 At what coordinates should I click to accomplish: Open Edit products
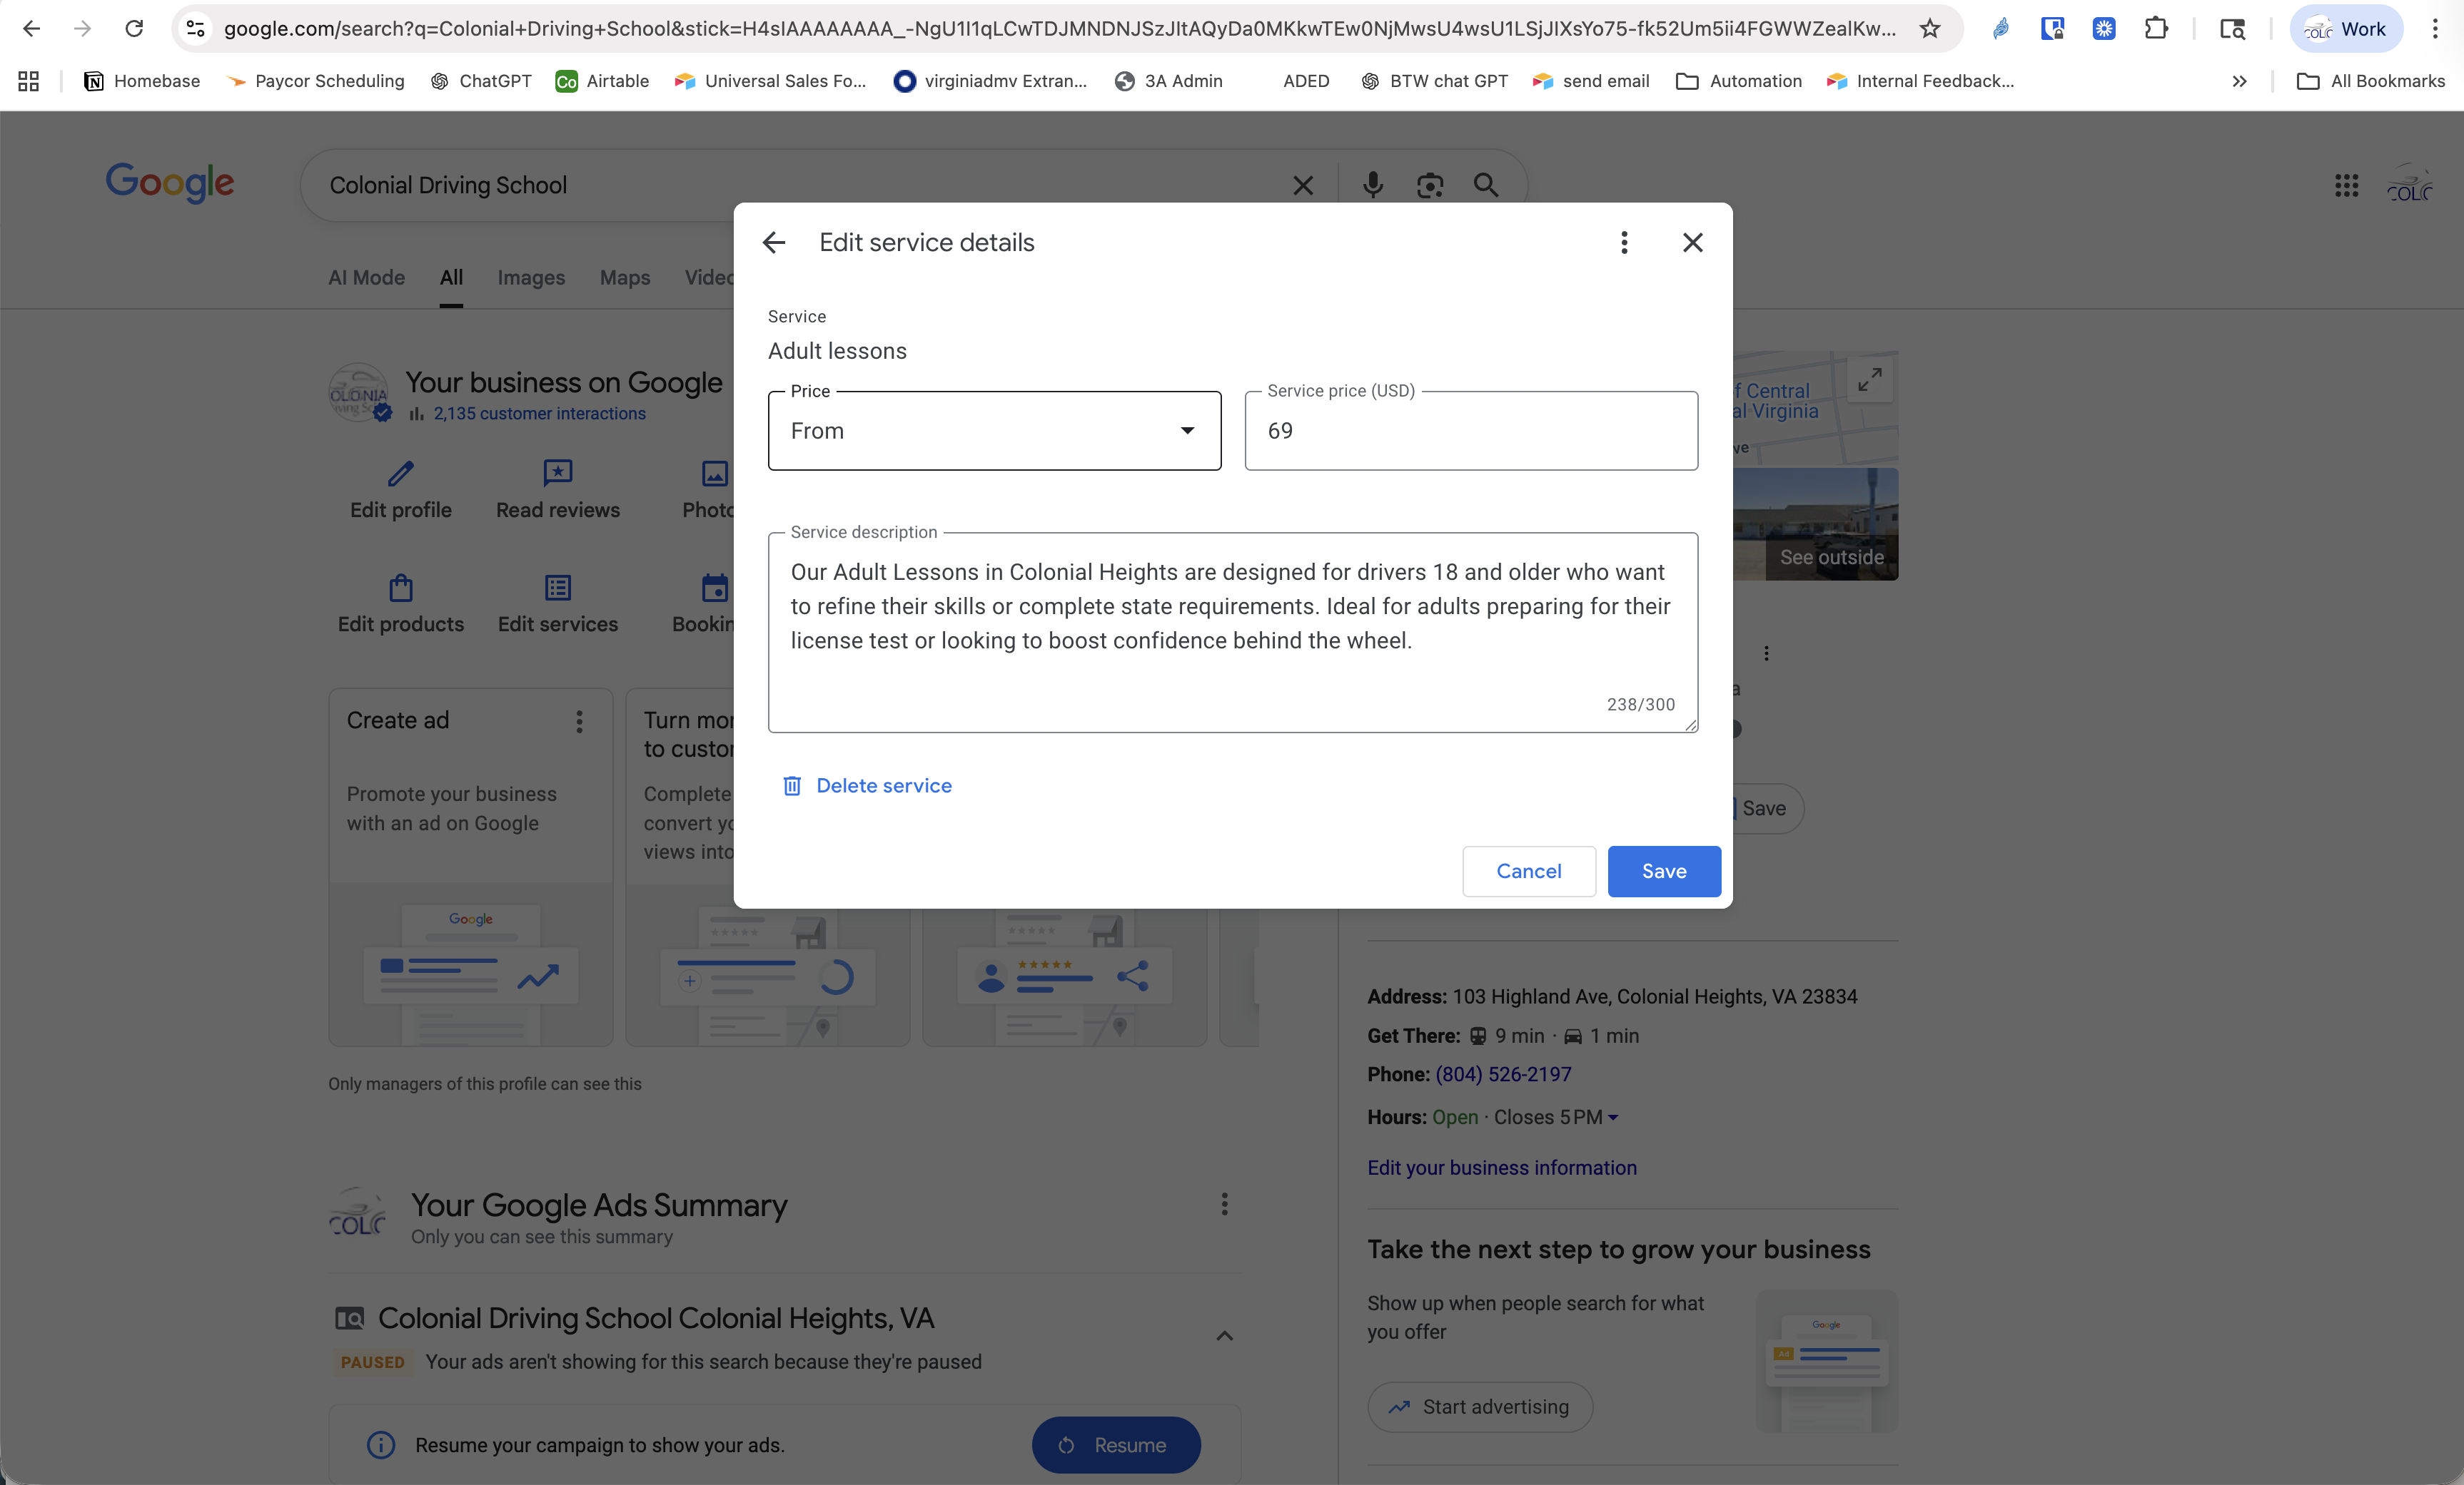point(400,605)
